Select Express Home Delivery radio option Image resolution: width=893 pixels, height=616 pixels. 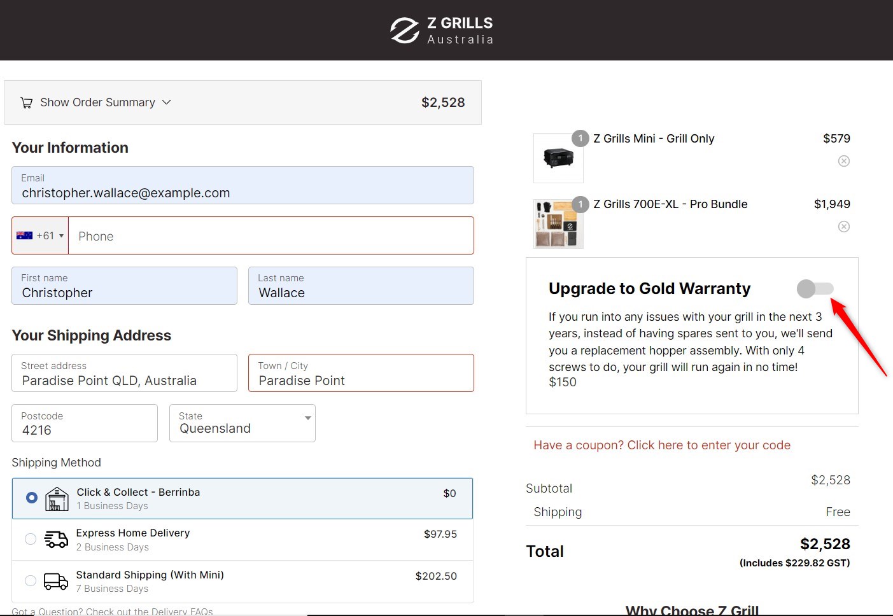[30, 539]
